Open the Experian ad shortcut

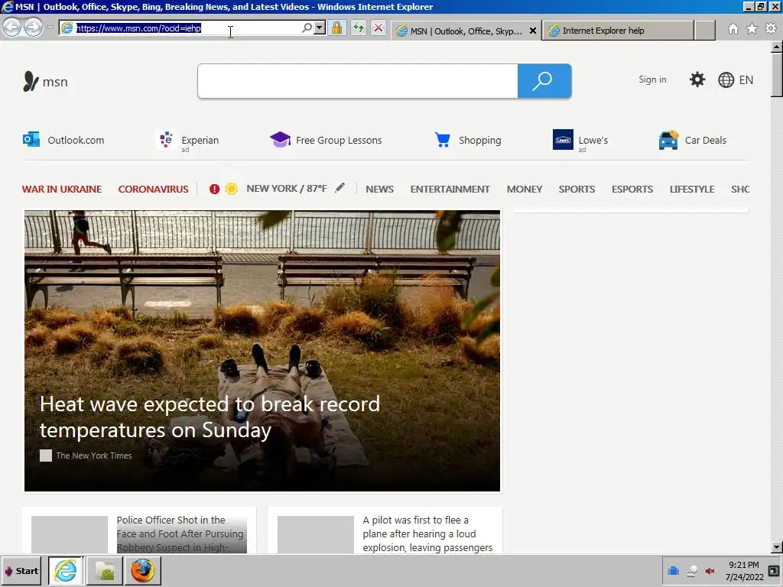coord(188,141)
